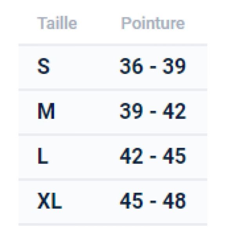Select the M size label
Image resolution: width=235 pixels, height=235 pixels.
(x=46, y=111)
